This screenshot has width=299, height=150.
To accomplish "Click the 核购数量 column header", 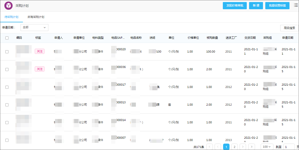I will pos(212,38).
